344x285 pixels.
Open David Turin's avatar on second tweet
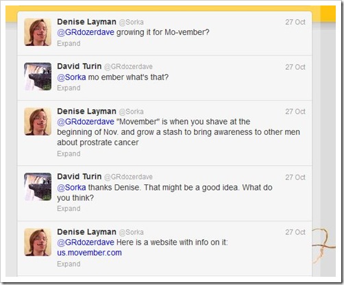point(38,77)
